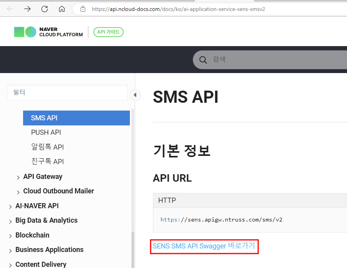The image size is (347, 268).
Task: Click the address bar URL
Action: pyautogui.click(x=178, y=9)
